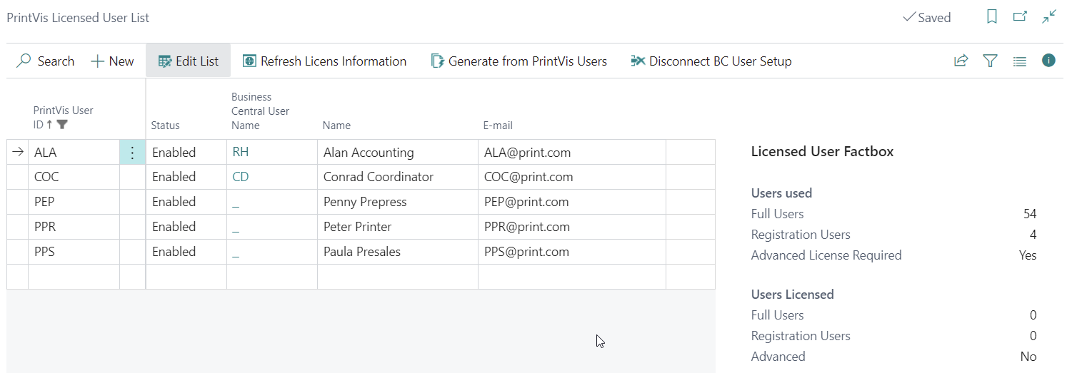This screenshot has width=1082, height=373.
Task: Select the PPR user ID cell
Action: tap(74, 227)
